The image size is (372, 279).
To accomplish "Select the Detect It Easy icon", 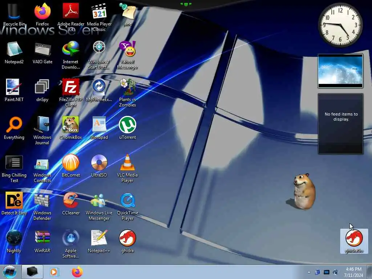I will 14,203.
